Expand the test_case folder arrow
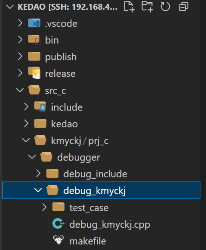 (x=44, y=207)
